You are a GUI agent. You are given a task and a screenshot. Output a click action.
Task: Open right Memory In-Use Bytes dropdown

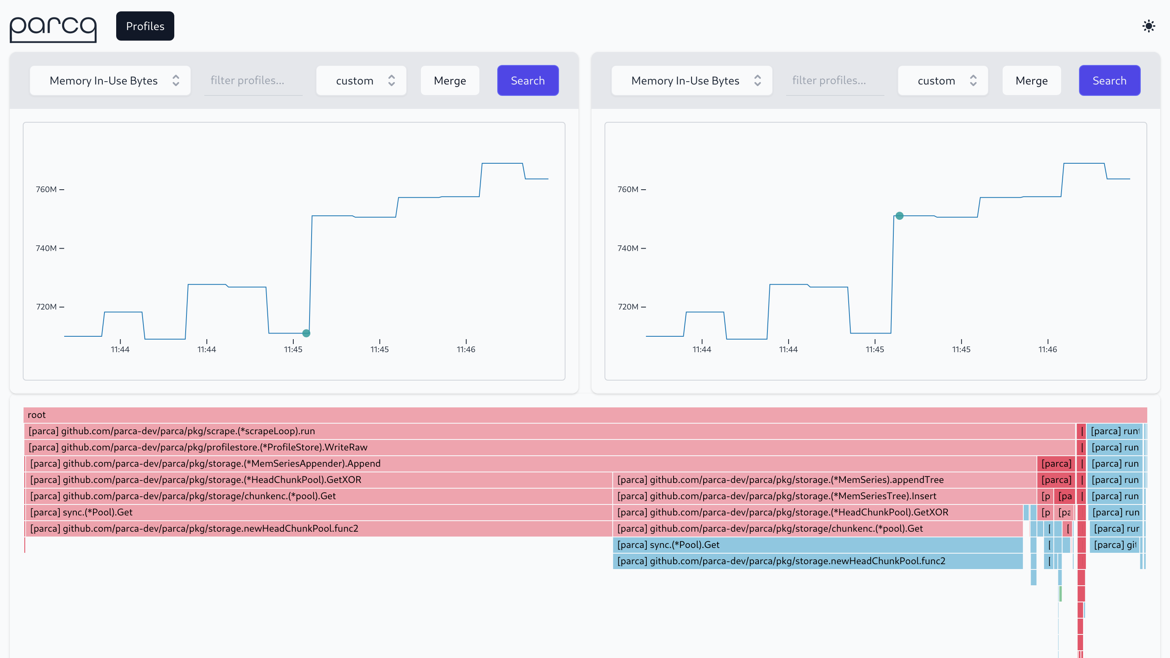(x=692, y=80)
